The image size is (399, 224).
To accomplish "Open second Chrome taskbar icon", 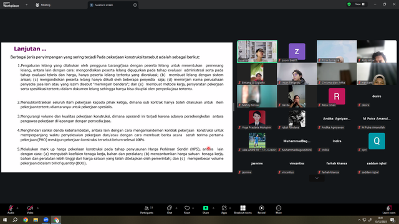I will coord(56,220).
